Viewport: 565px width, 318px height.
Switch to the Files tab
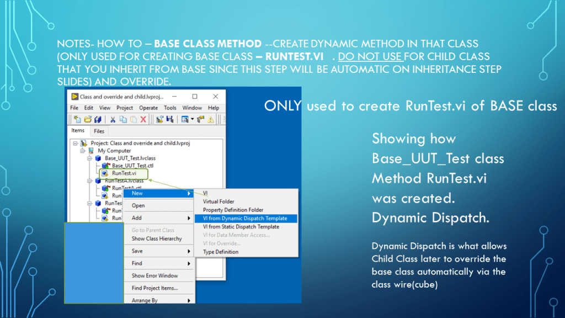pyautogui.click(x=99, y=131)
